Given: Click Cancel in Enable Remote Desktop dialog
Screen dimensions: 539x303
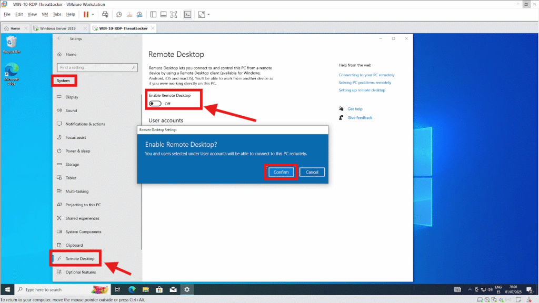Looking at the screenshot, I should (312, 172).
